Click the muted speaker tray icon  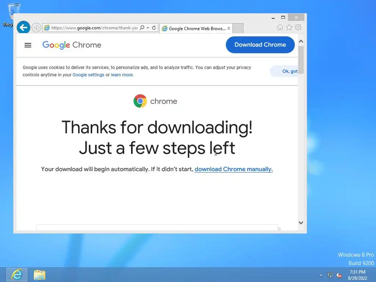click(339, 275)
